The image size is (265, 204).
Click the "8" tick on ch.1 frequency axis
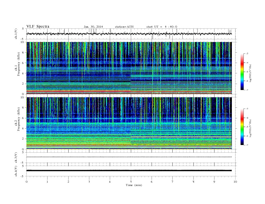23,53
